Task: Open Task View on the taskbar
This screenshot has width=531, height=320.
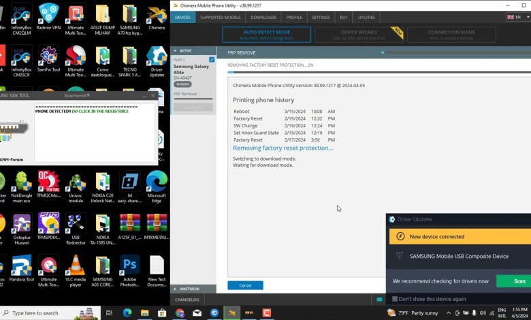Action: tap(109, 313)
